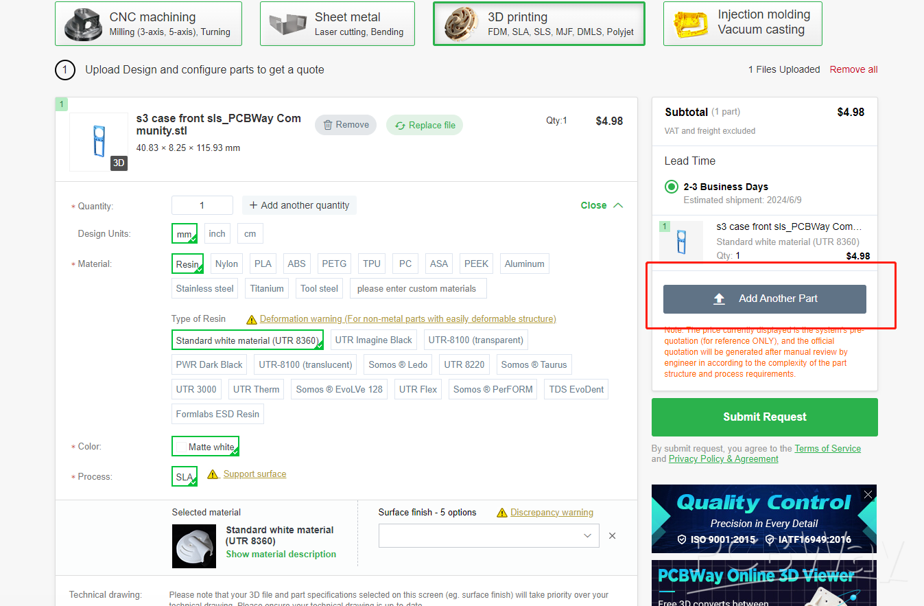Screen dimensions: 924x606
Task: Click the Submit Request button
Action: pos(765,417)
